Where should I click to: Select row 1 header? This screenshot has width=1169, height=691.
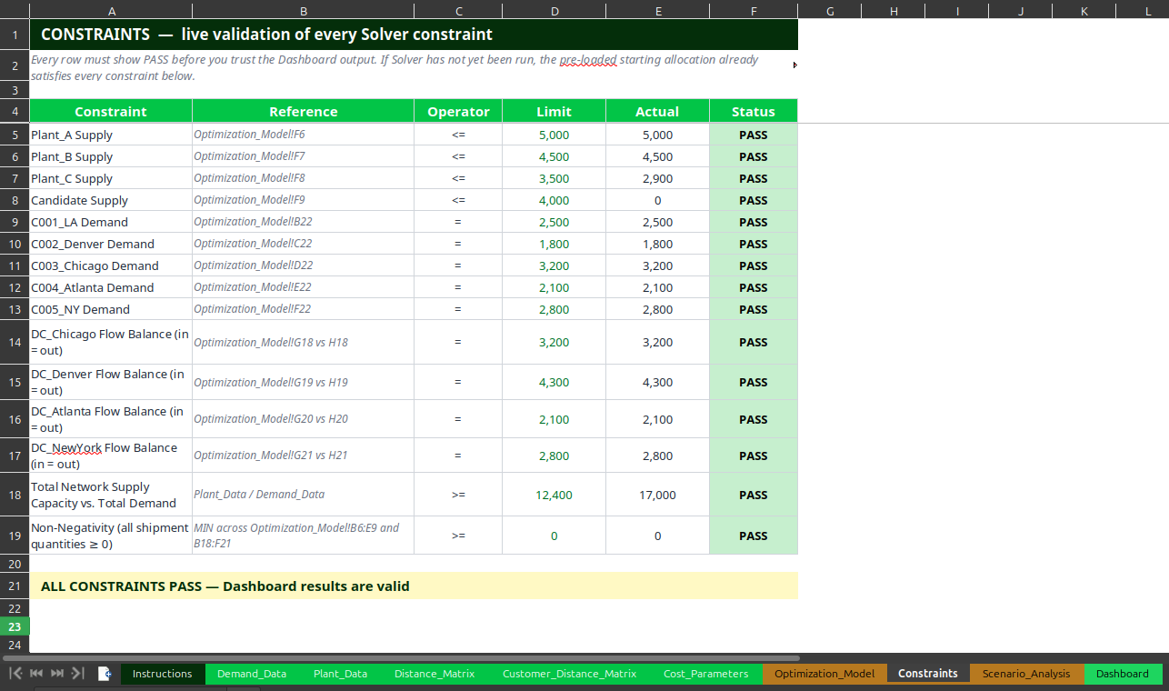click(15, 35)
